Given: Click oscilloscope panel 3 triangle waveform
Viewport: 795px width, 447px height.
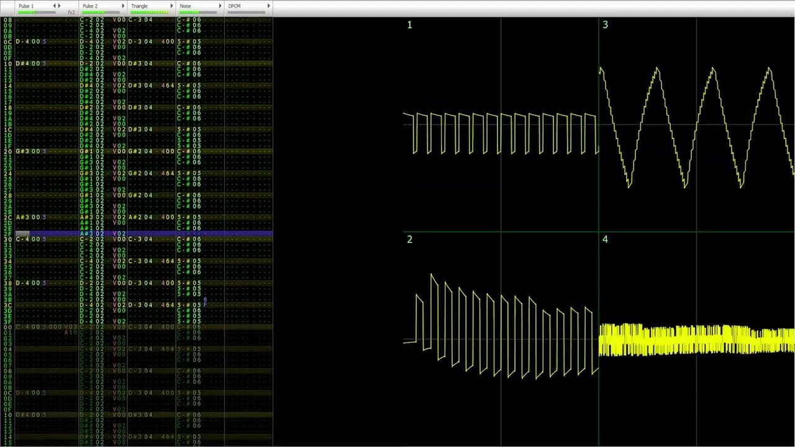Looking at the screenshot, I should click(x=697, y=127).
